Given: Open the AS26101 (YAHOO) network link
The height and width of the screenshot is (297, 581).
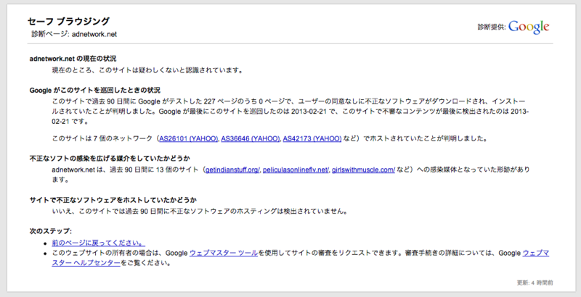Looking at the screenshot, I should pos(189,138).
